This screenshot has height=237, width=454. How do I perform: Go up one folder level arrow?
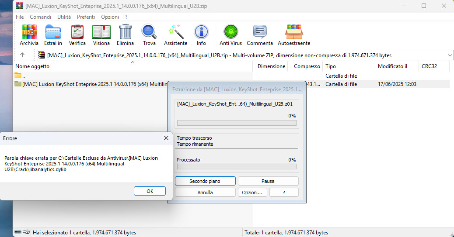click(x=22, y=55)
